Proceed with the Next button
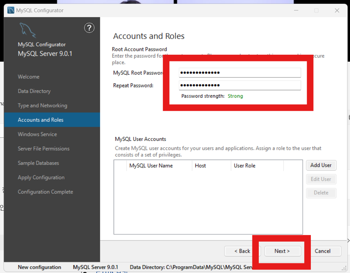Screen dimensions: 350x273 (x=283, y=251)
